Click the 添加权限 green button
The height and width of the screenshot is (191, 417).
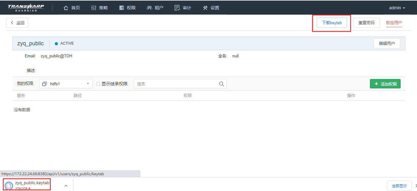pos(385,84)
